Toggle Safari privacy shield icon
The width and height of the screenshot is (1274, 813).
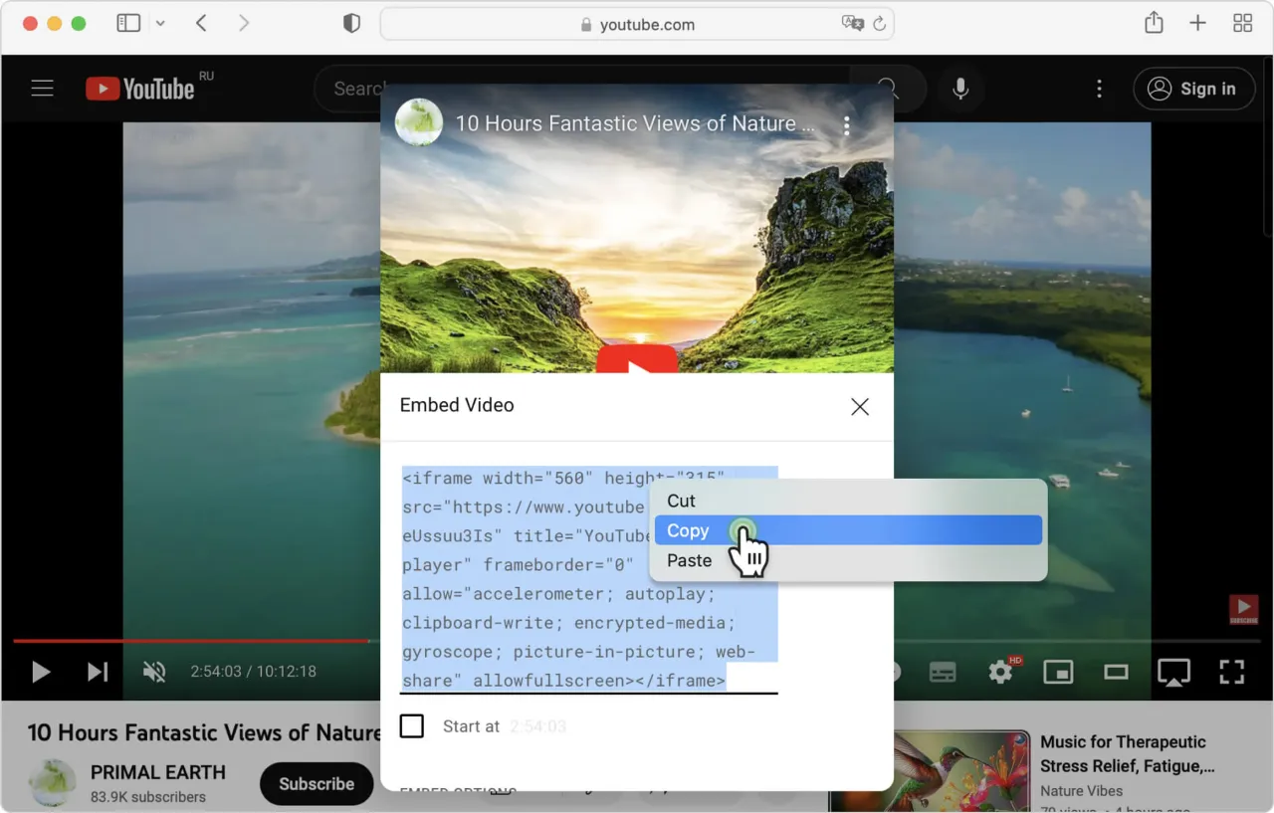(x=351, y=22)
